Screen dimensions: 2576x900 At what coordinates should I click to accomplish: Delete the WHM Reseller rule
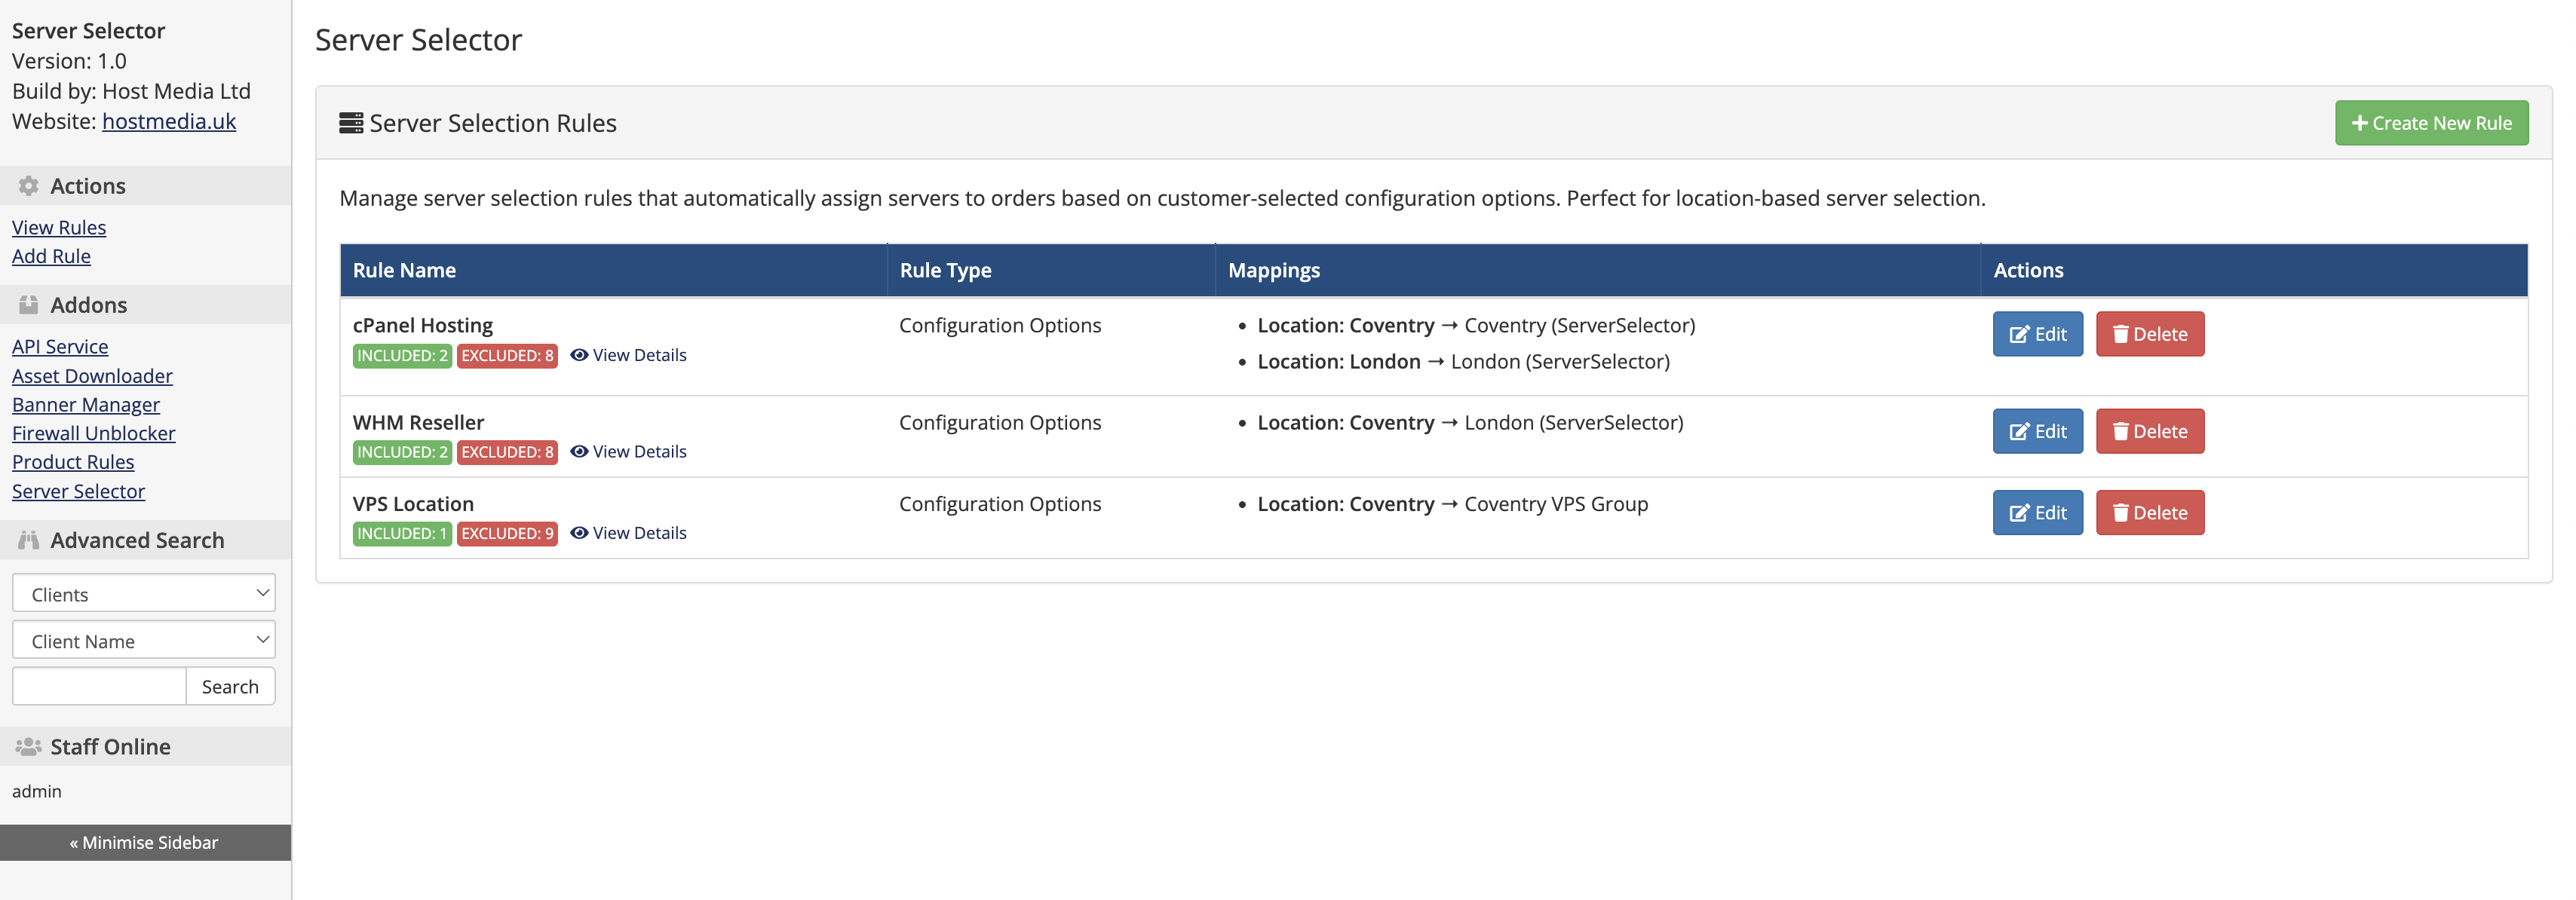(x=2149, y=431)
